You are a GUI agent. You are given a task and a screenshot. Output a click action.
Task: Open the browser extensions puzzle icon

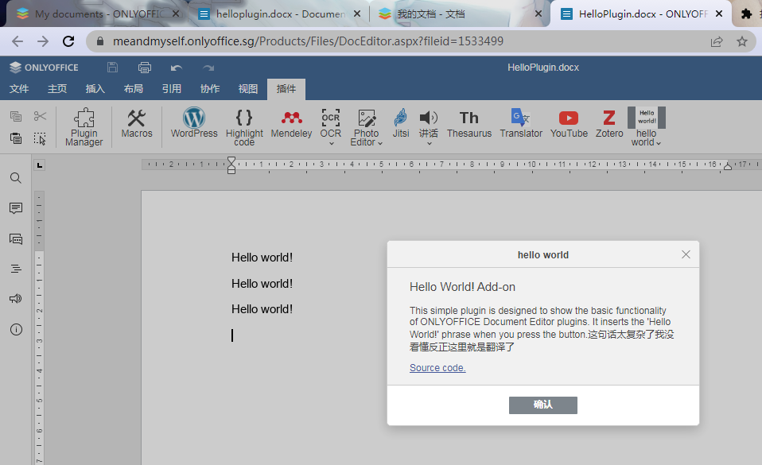coord(746,14)
